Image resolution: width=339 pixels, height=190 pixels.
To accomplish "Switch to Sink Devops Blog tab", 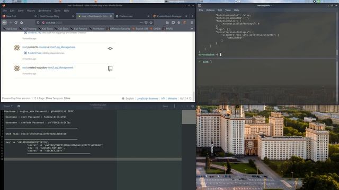I will point(57,16).
